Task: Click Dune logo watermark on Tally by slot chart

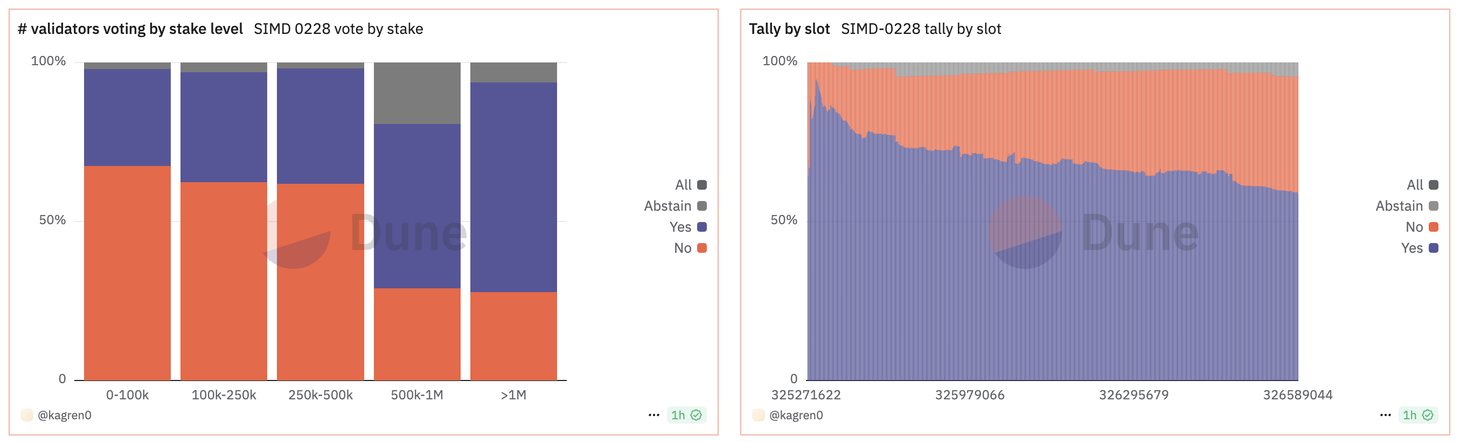Action: point(1025,232)
